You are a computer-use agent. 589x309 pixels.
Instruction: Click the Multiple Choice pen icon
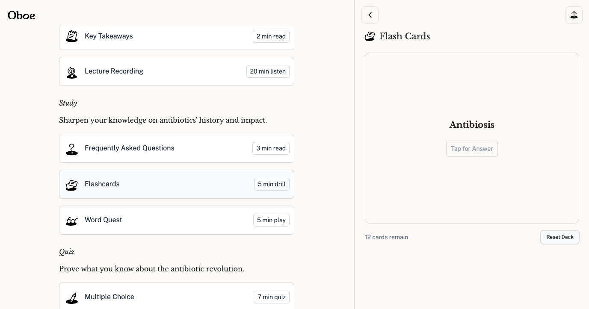[72, 297]
